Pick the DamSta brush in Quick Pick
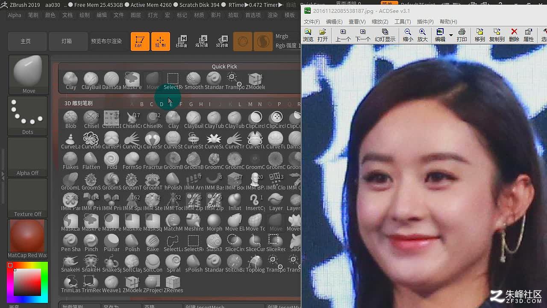The height and width of the screenshot is (308, 547). click(112, 81)
